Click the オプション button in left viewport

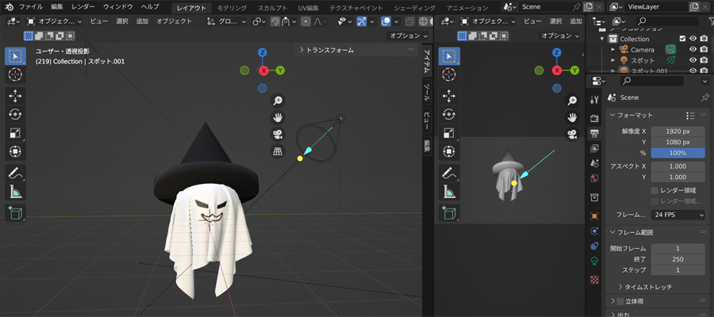click(408, 36)
